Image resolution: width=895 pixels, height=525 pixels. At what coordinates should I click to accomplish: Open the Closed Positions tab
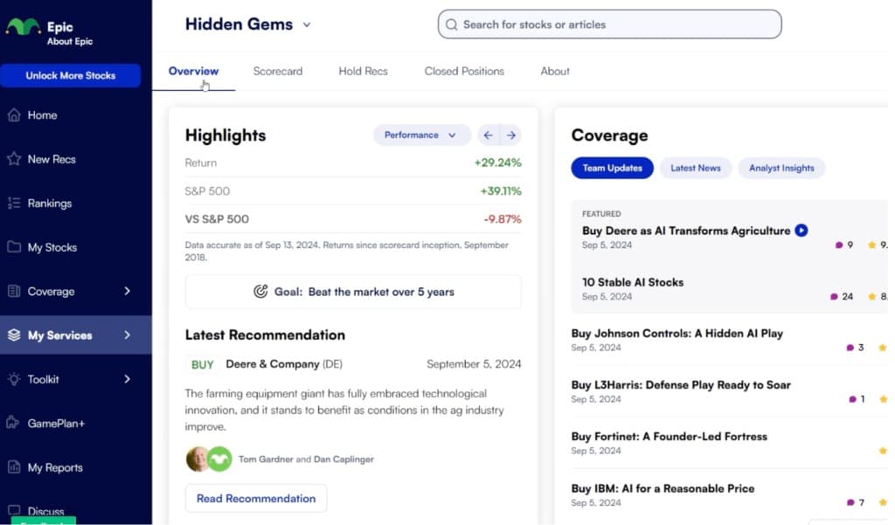click(464, 72)
